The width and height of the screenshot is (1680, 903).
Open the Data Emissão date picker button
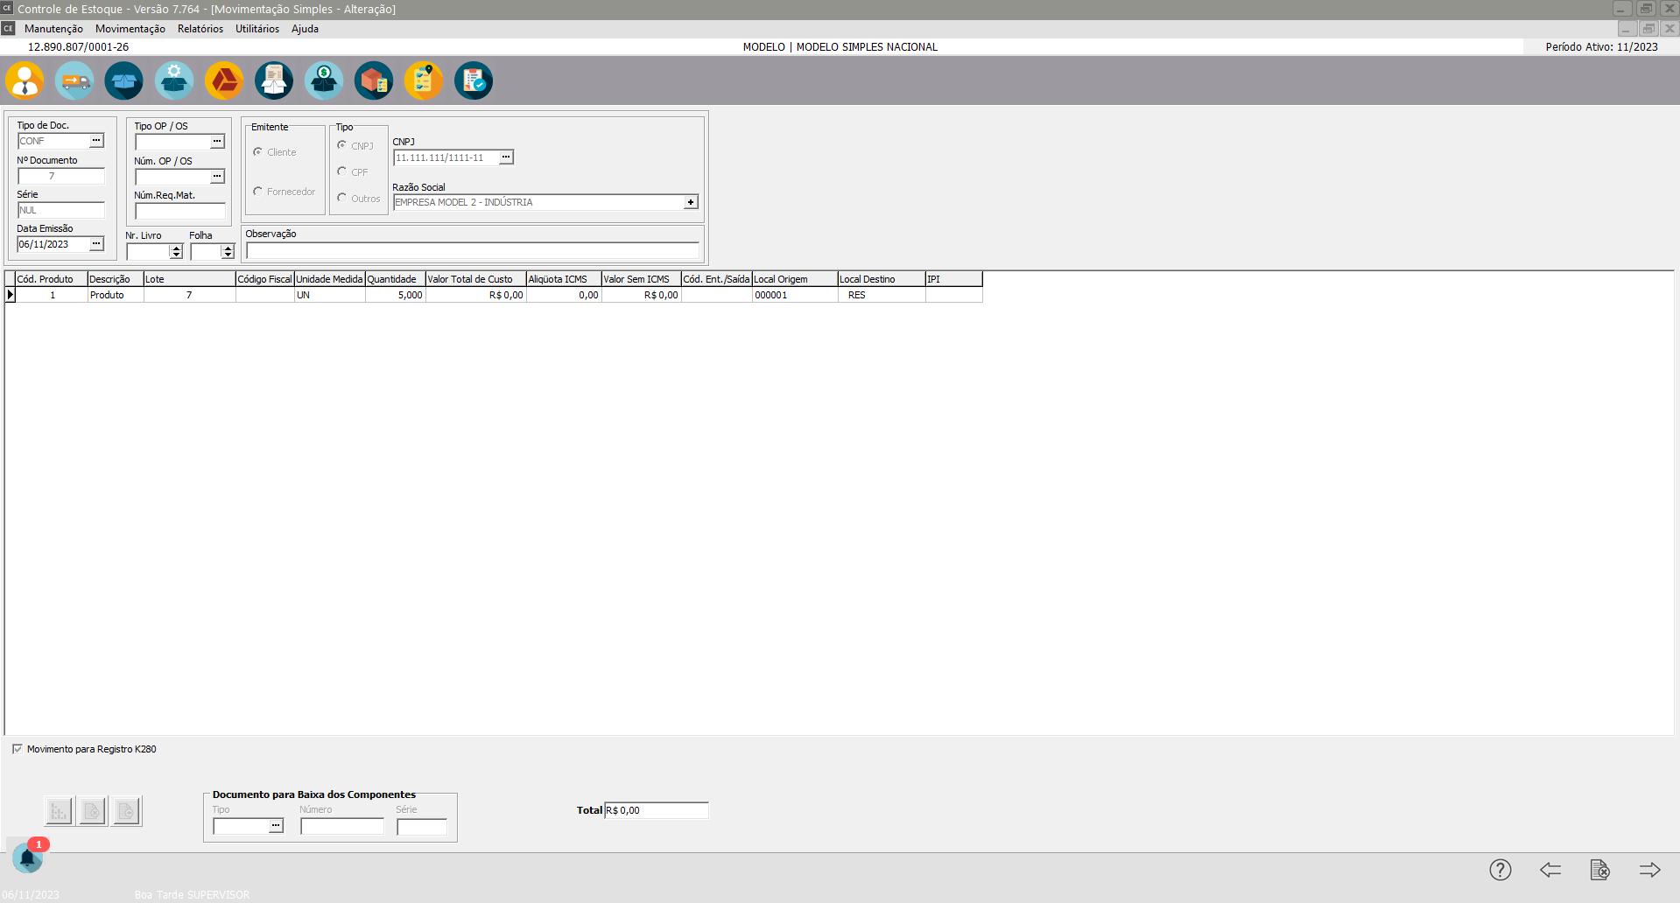[96, 244]
